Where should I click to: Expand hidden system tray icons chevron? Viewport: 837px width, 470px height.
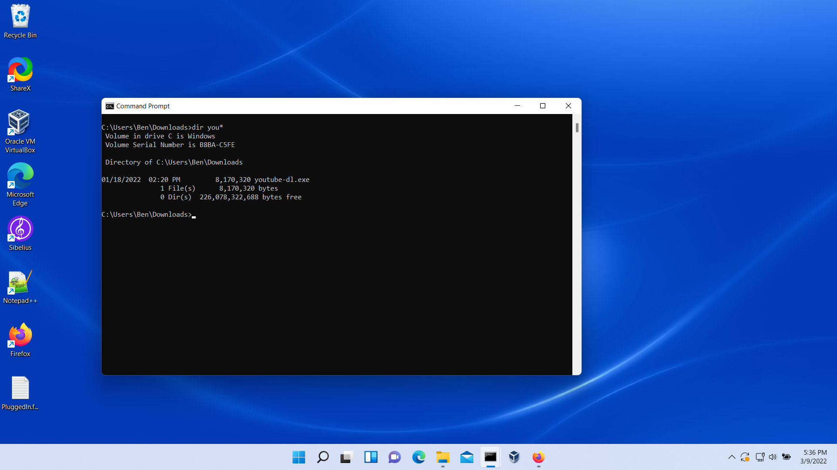(732, 457)
